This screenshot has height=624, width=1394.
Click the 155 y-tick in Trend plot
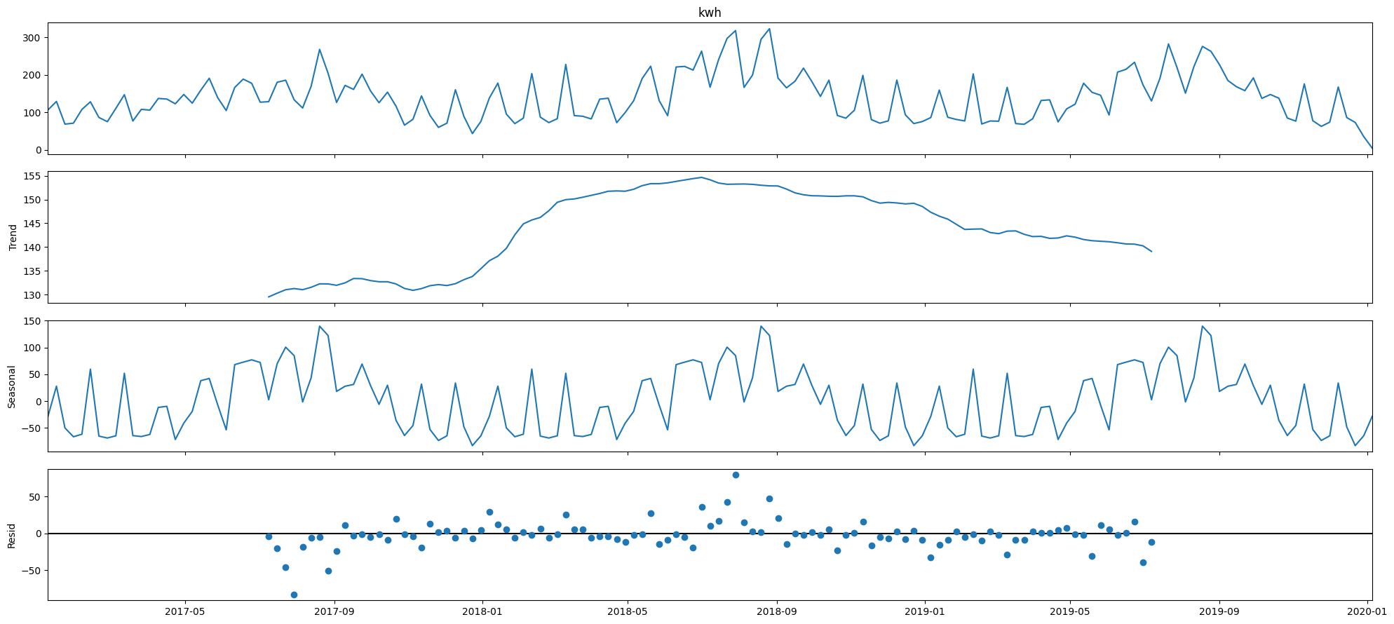pos(29,177)
